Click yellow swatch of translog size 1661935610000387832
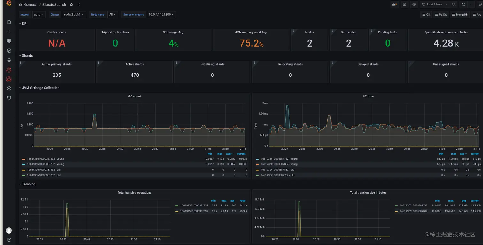This screenshot has width=483, height=245. point(396,211)
